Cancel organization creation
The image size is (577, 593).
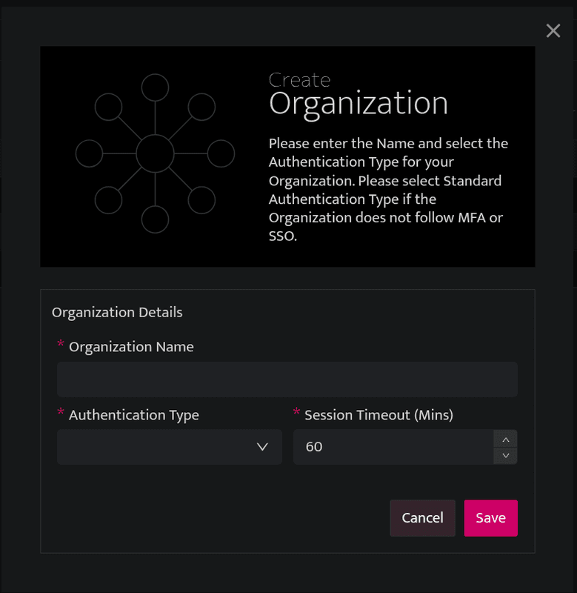(x=422, y=517)
